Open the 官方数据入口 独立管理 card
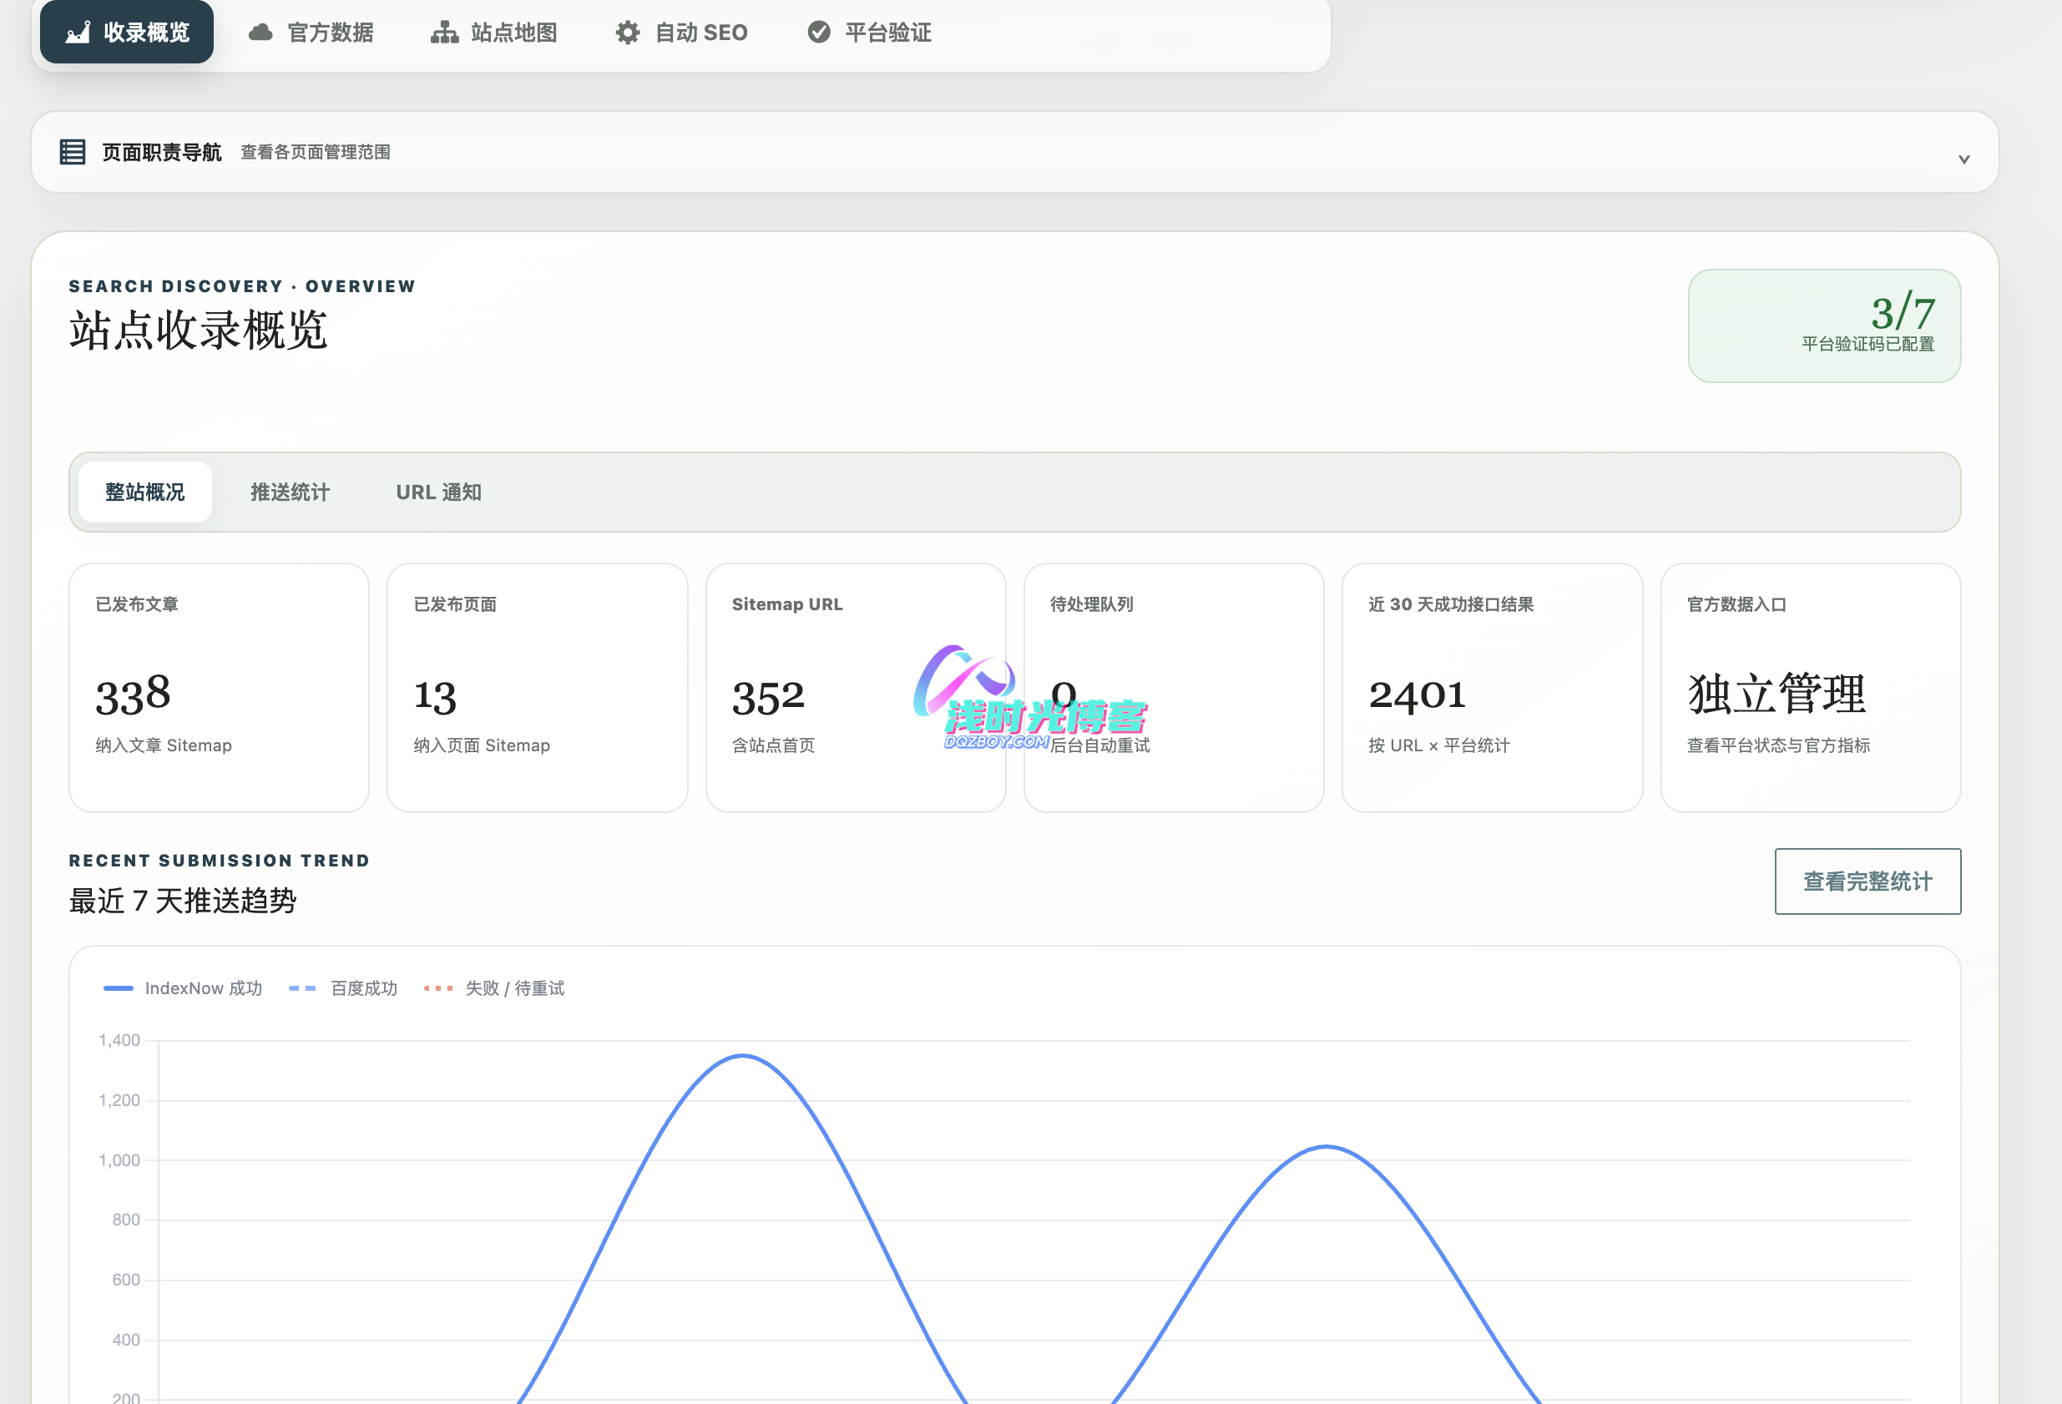This screenshot has height=1404, width=2062. tap(1811, 687)
